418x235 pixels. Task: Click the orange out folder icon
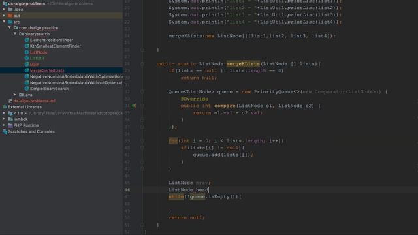(10, 16)
